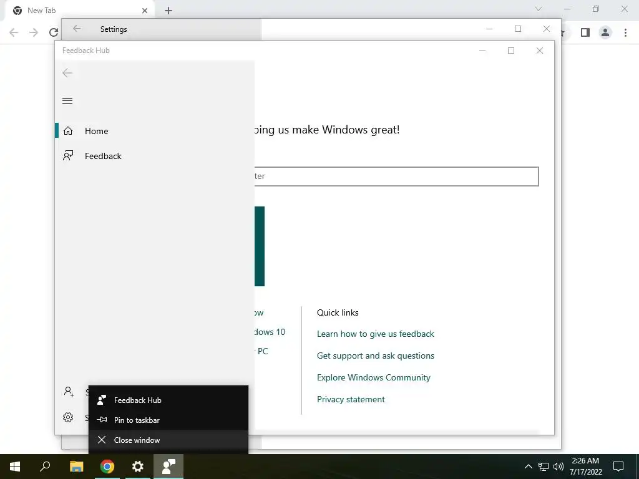Click the back arrow in Feedback Hub

pyautogui.click(x=67, y=73)
